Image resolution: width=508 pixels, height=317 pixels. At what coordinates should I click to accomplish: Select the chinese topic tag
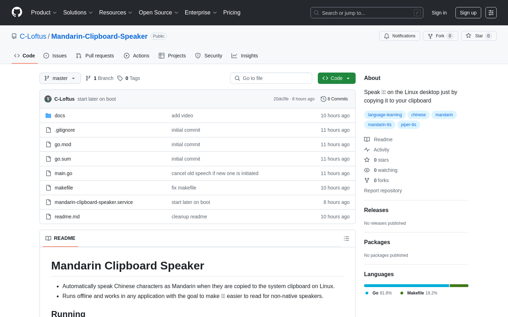(418, 115)
